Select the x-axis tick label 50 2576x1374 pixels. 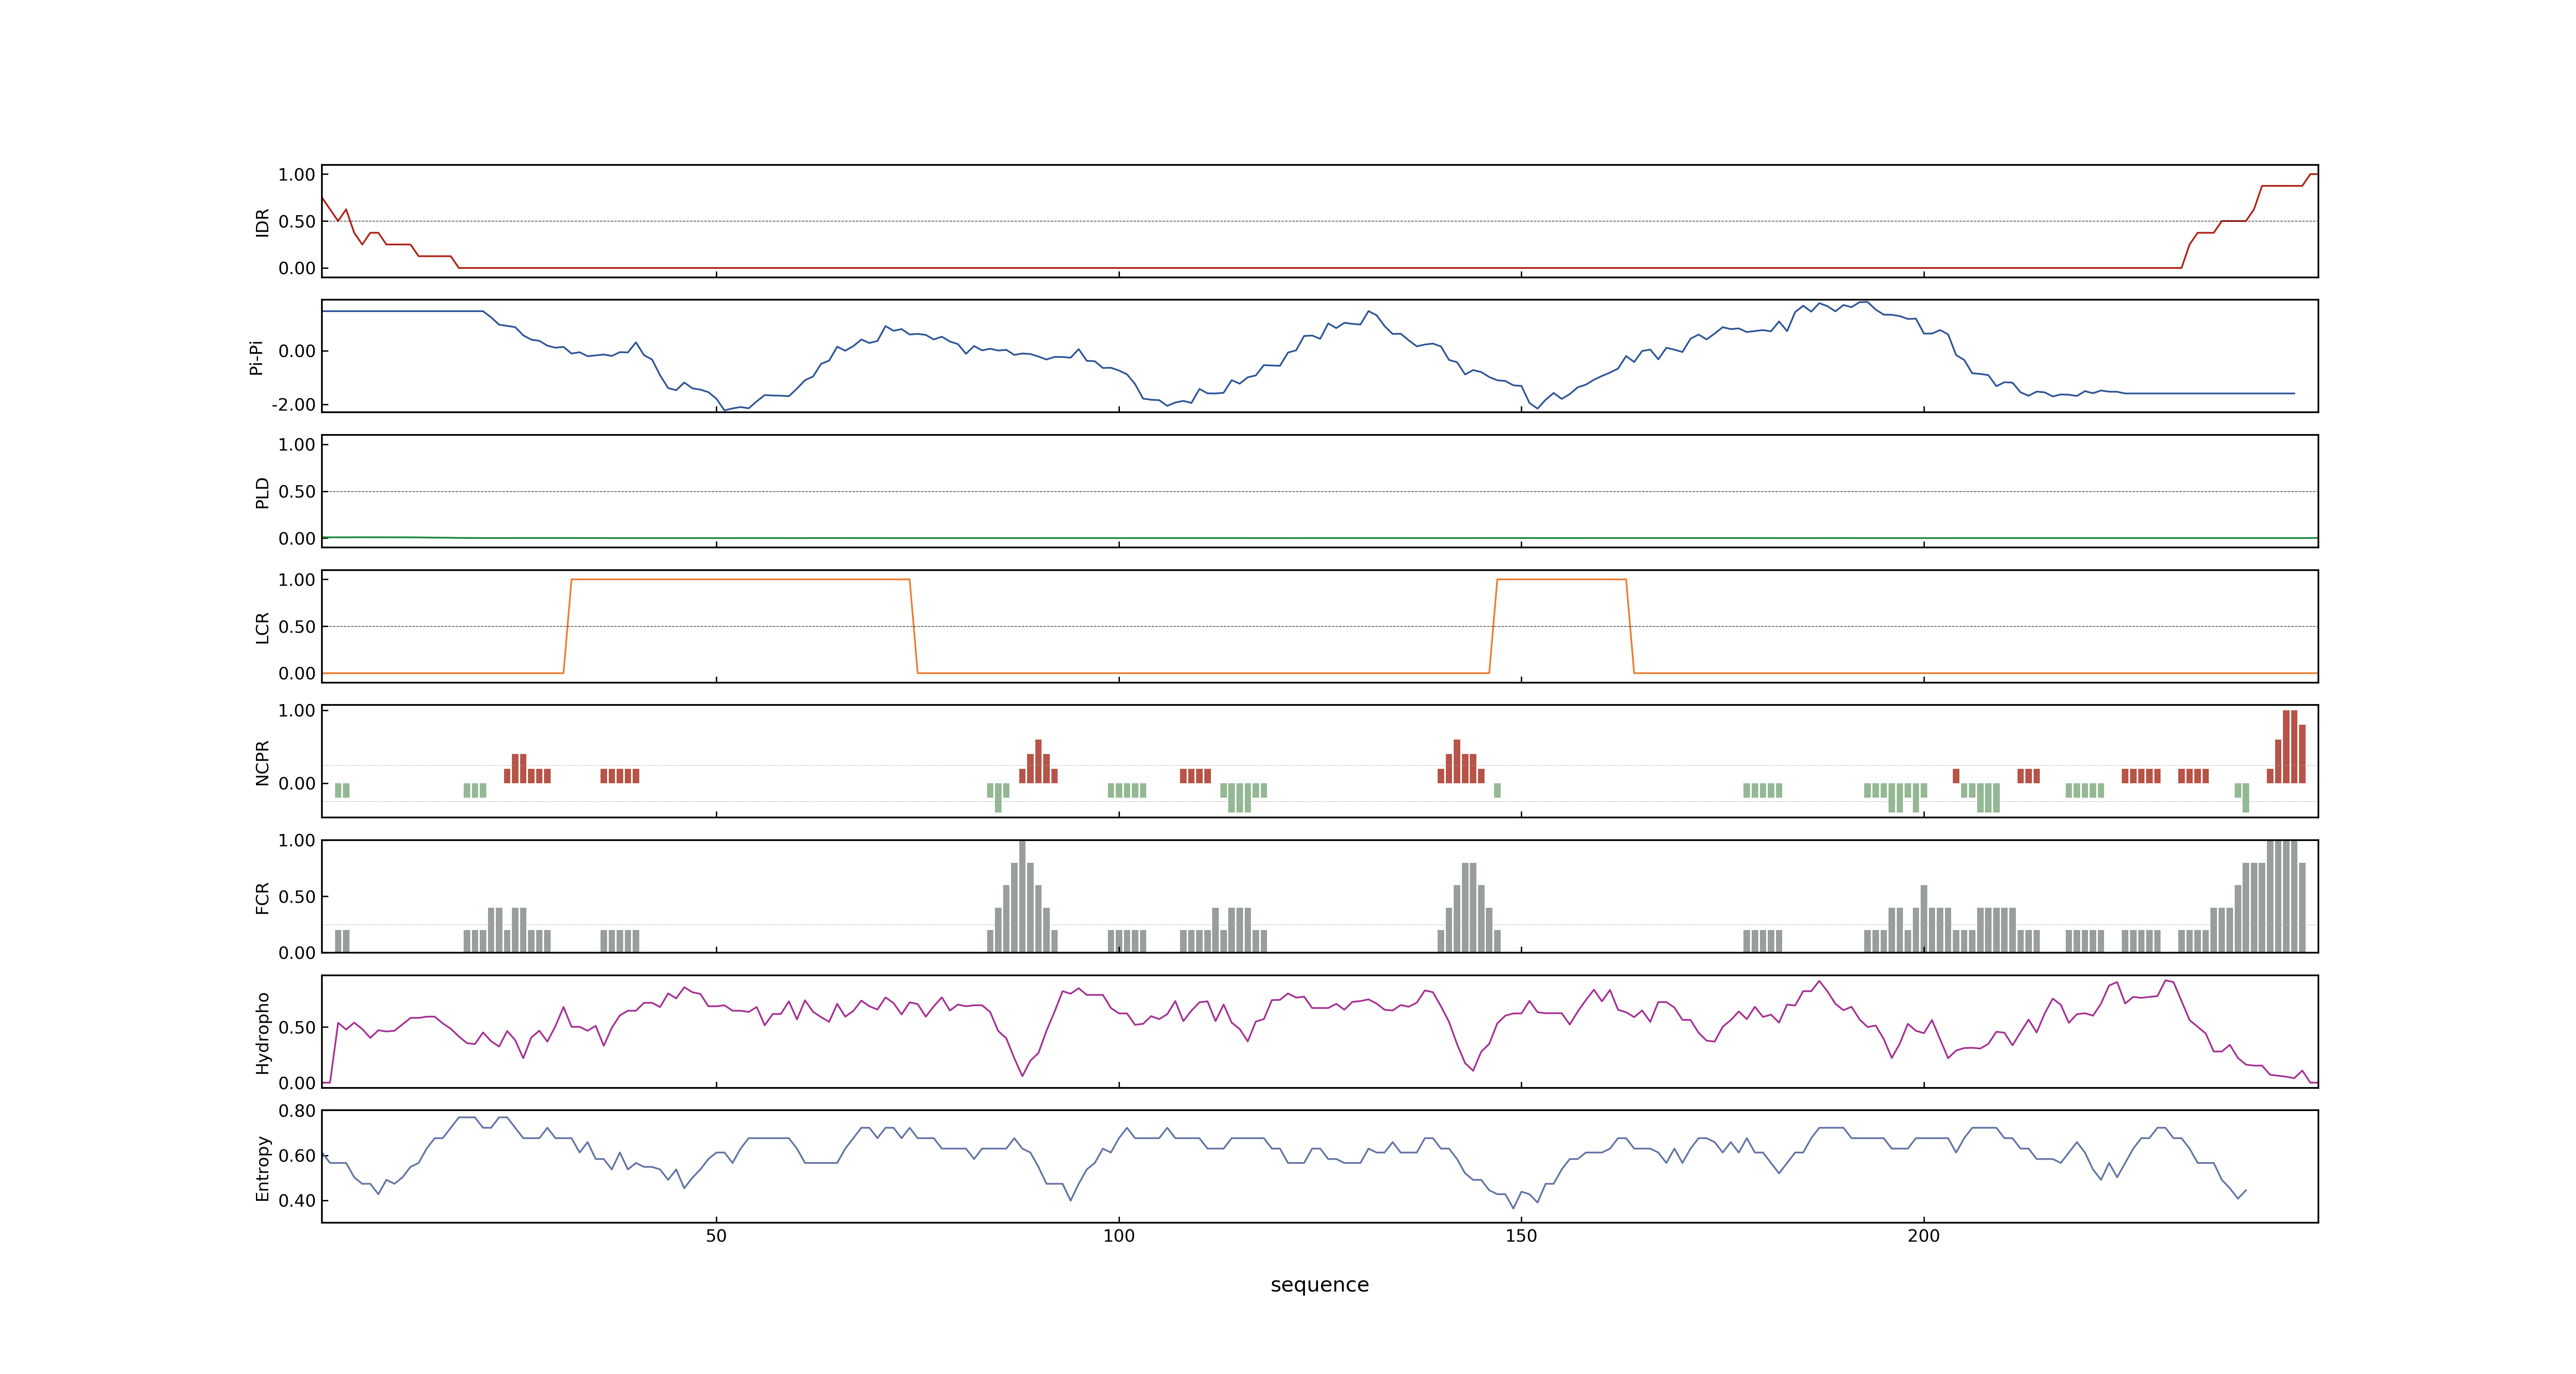point(716,1235)
